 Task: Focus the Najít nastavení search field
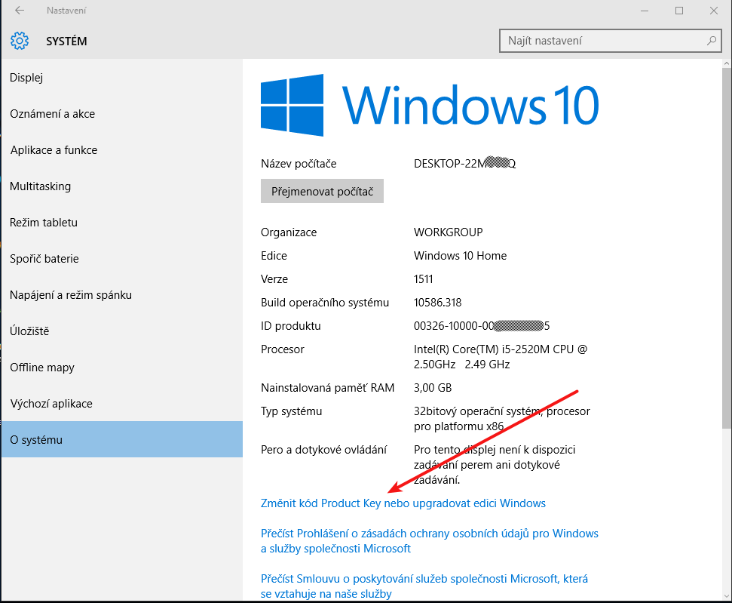coord(603,41)
